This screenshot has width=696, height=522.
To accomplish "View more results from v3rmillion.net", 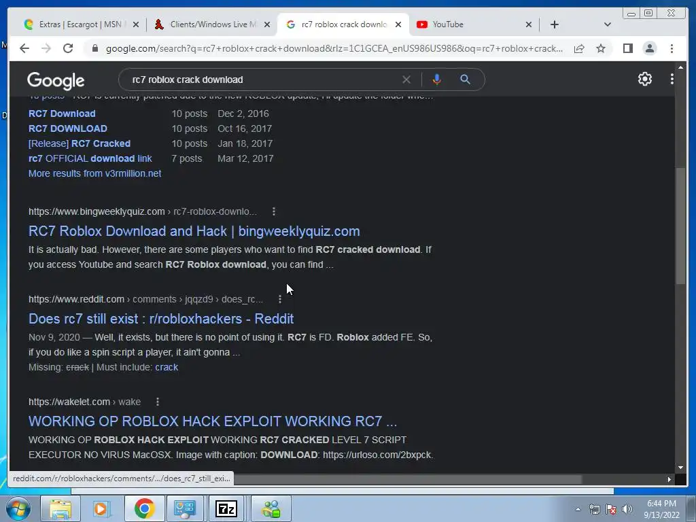I will pyautogui.click(x=94, y=173).
